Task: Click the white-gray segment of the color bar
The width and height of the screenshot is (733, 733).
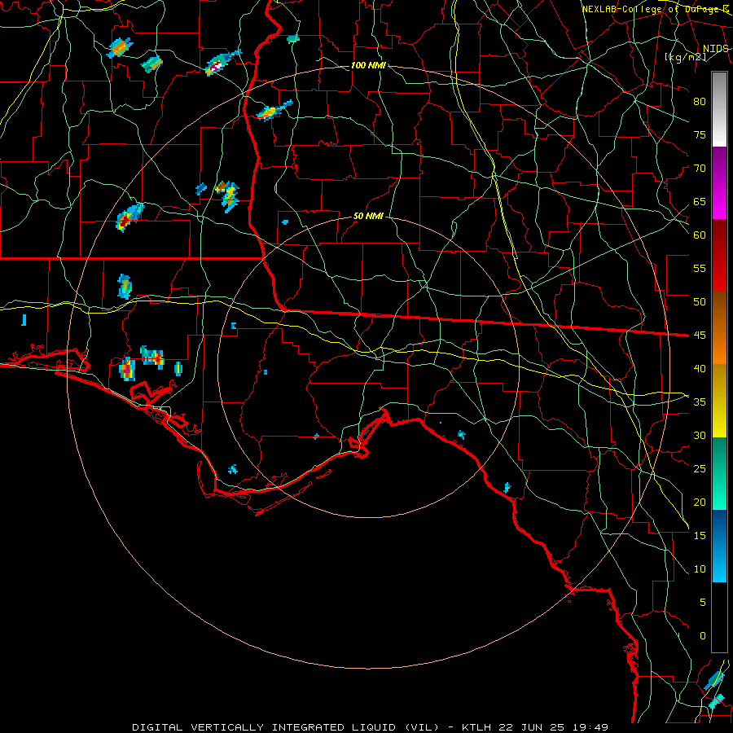Action: (x=719, y=109)
